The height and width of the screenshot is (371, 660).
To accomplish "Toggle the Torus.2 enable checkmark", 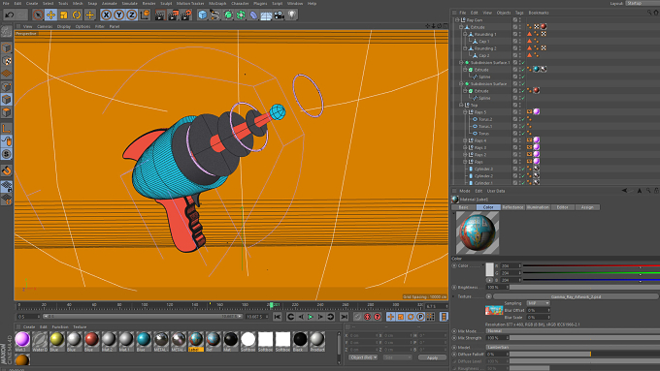I will click(x=523, y=119).
